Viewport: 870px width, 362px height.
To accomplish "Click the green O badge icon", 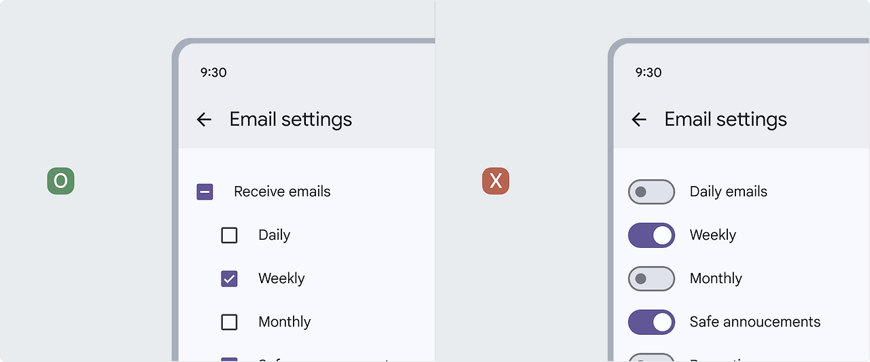I will (x=60, y=181).
